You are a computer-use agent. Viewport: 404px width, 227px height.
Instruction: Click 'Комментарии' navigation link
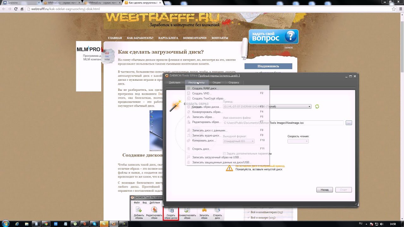[195, 38]
